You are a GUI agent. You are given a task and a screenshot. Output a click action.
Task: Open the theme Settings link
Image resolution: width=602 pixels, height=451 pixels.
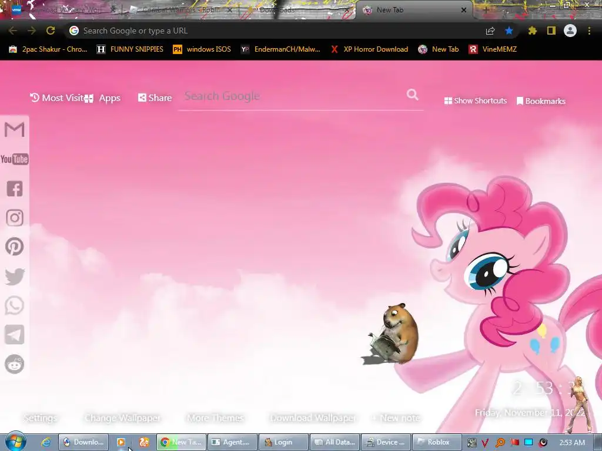[x=41, y=418]
